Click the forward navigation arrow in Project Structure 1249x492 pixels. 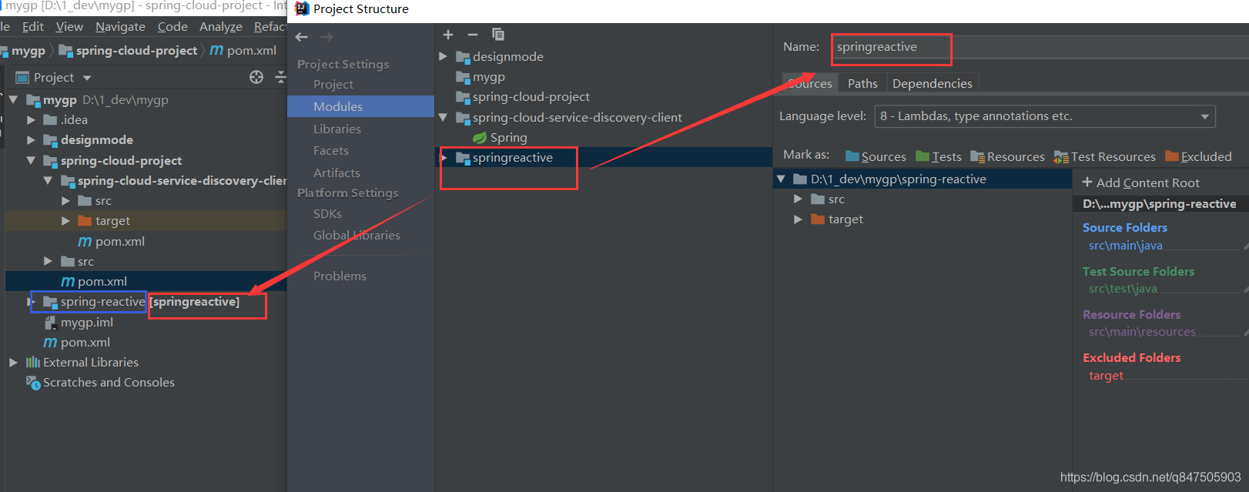326,37
